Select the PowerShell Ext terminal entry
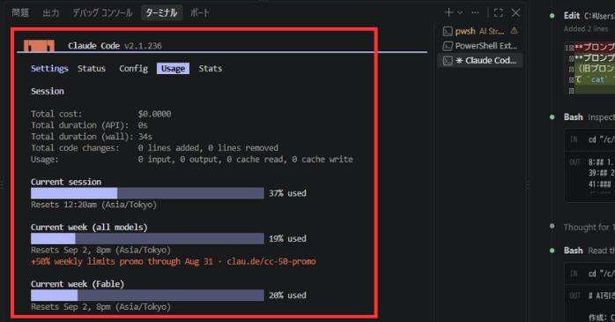615x322 pixels. tap(480, 46)
